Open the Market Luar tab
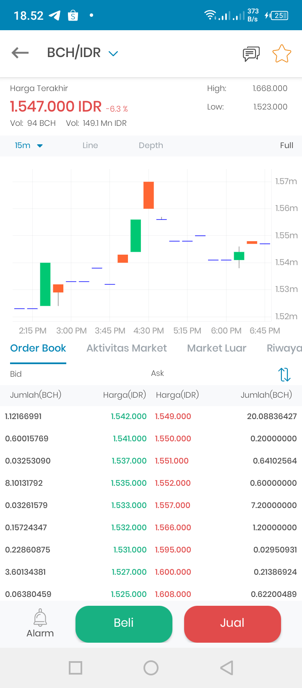This screenshot has width=302, height=688. tap(217, 348)
